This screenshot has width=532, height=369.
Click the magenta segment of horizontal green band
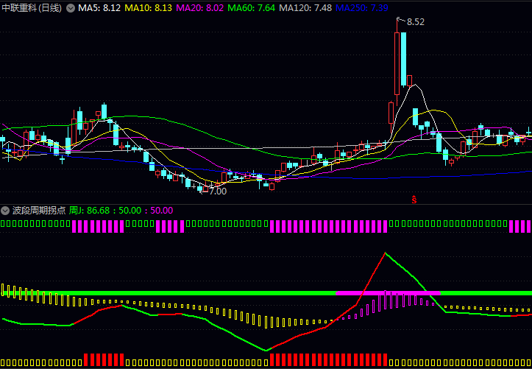coord(387,293)
